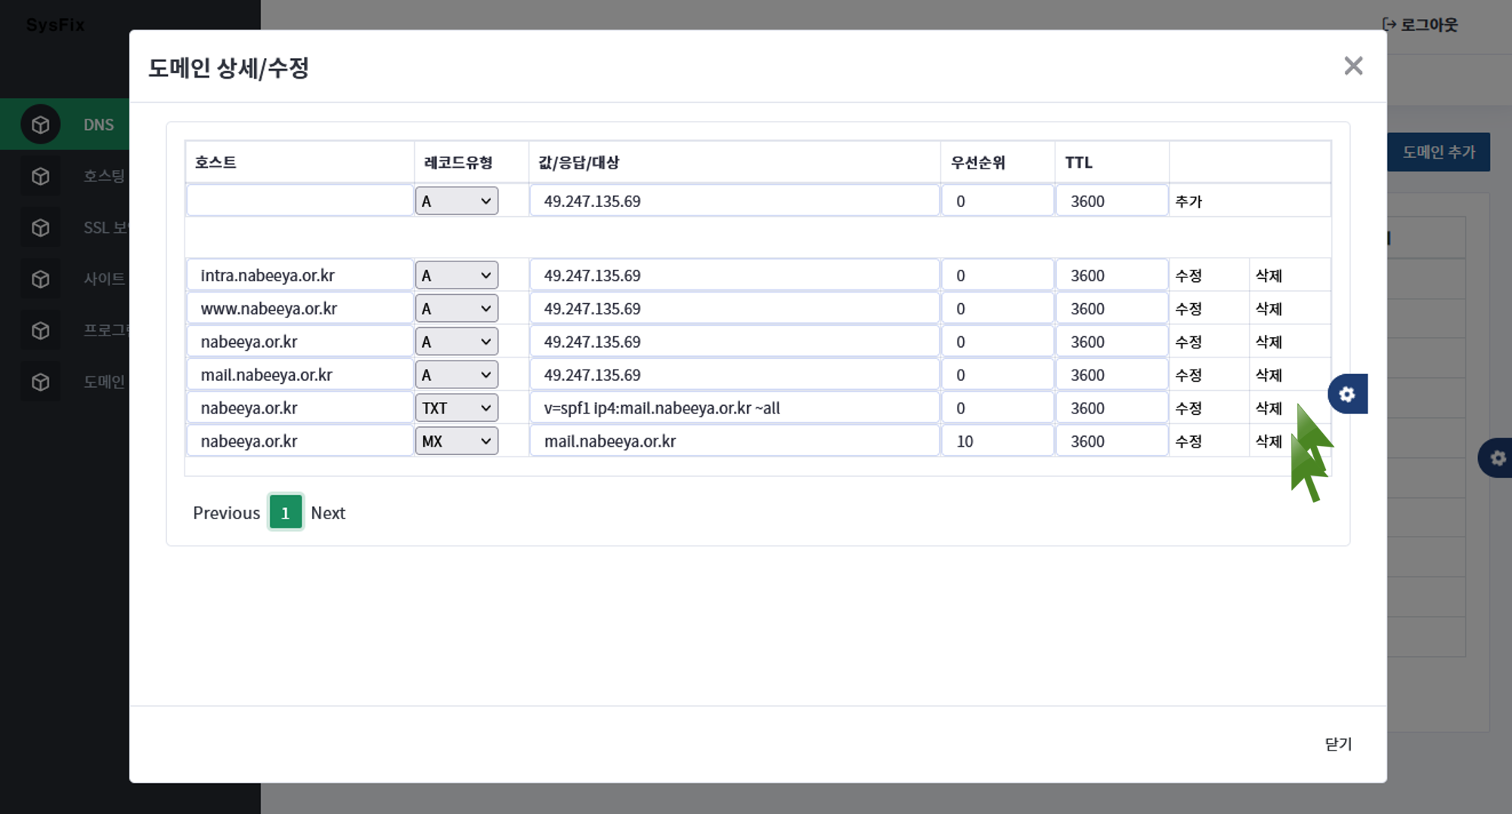Viewport: 1512px width, 814px height.
Task: Click the Previous pagination link
Action: click(226, 513)
